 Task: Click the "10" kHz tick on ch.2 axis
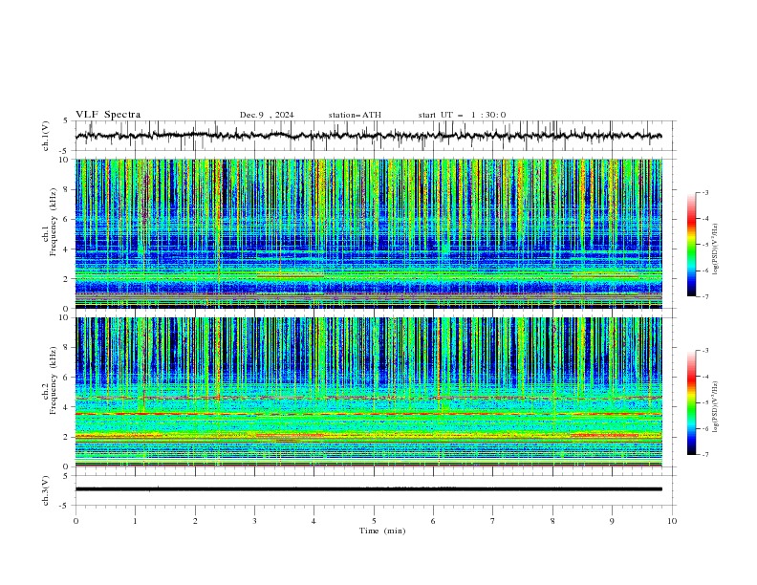(x=65, y=317)
